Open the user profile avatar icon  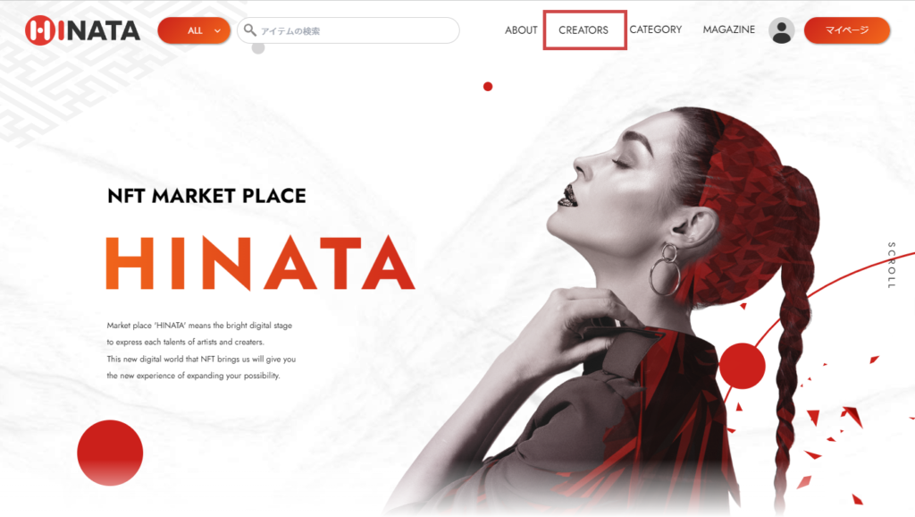(781, 30)
